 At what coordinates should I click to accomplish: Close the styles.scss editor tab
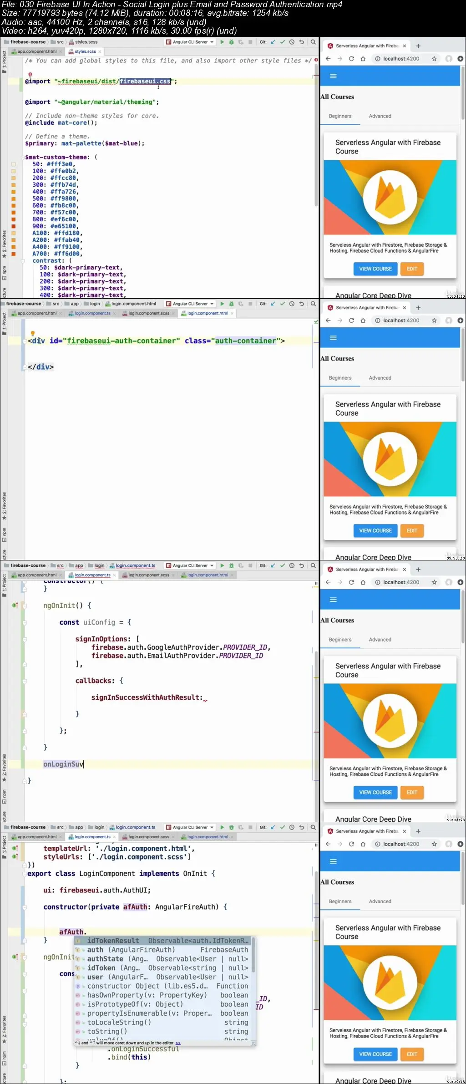[x=100, y=52]
